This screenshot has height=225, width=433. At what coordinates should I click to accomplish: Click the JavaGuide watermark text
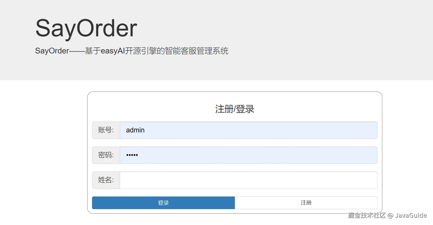411,215
